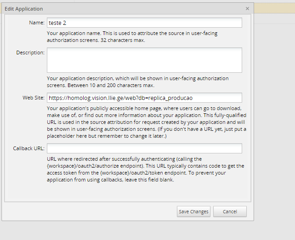The image size is (295, 240).
Task: Focus the empty Callback URL field
Action: 144,148
